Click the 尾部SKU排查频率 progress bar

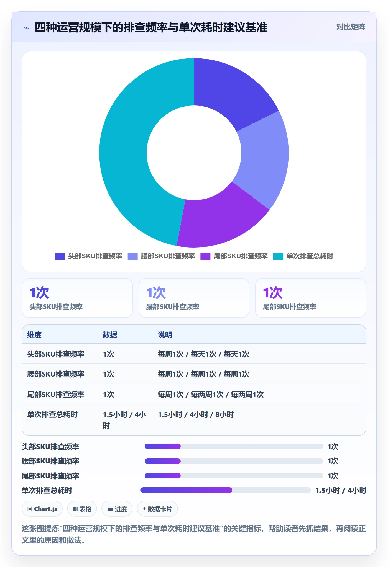234,476
